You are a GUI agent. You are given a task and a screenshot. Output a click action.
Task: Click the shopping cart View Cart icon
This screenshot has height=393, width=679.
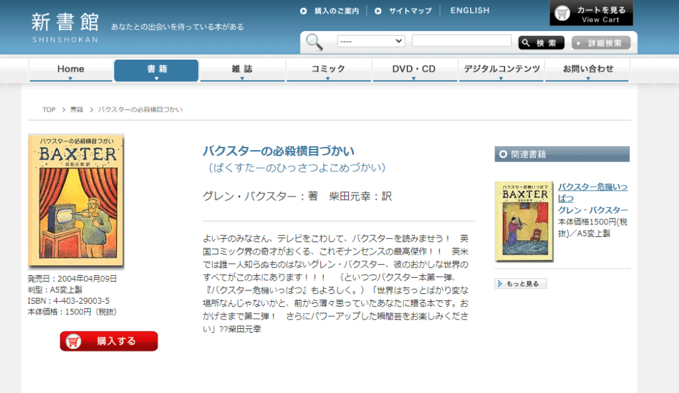563,13
